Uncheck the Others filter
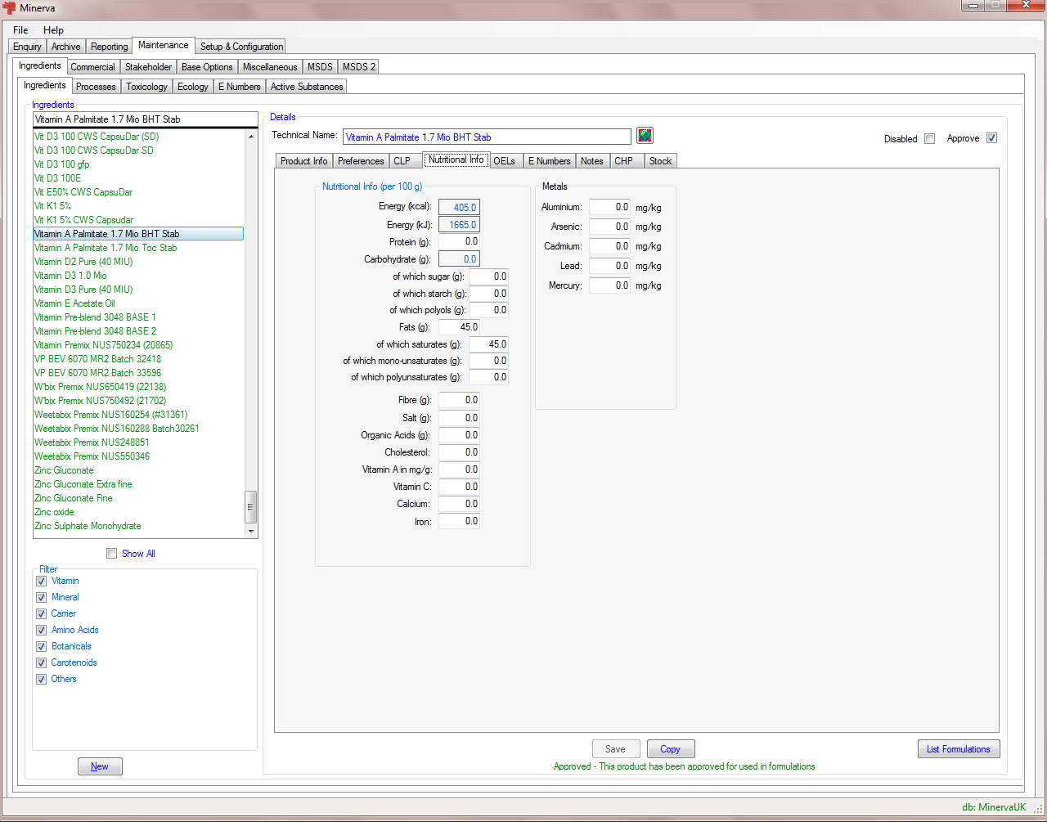1047x822 pixels. coord(41,679)
